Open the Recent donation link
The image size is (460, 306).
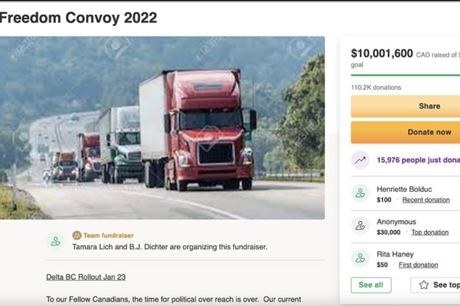[x=426, y=200]
